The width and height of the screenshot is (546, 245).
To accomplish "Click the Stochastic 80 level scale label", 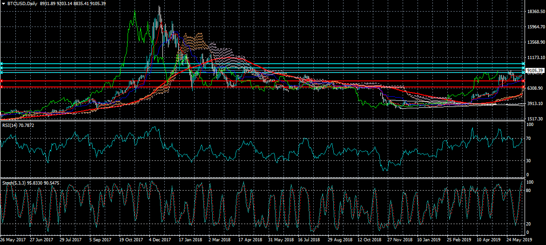I will pos(529,191).
